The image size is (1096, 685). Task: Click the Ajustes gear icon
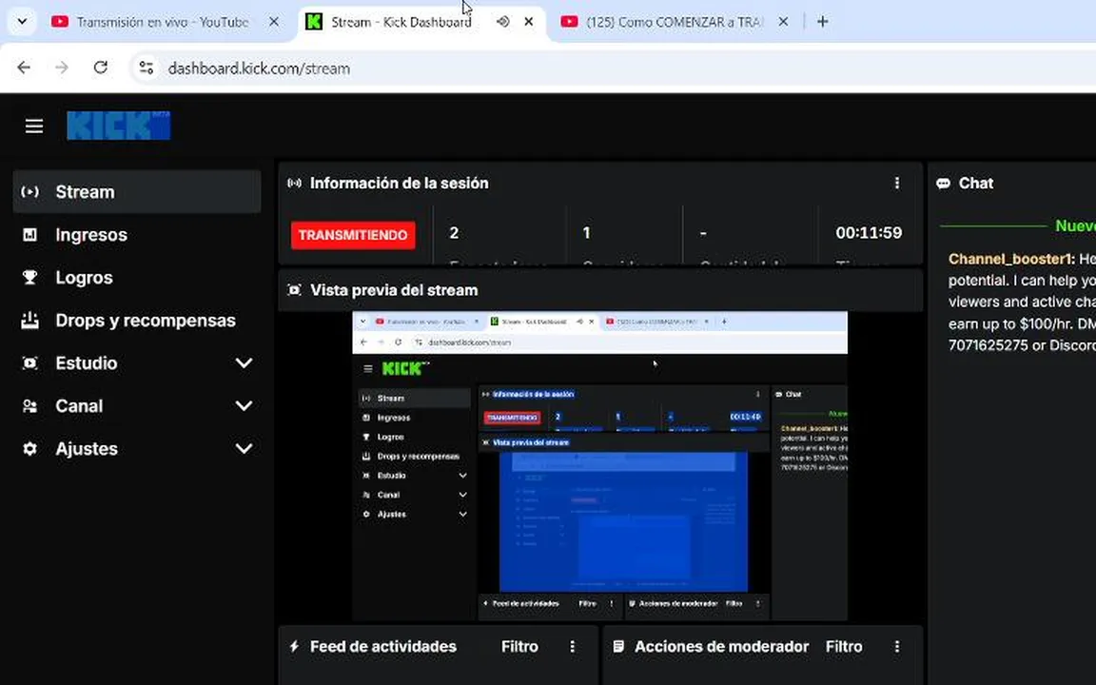(x=30, y=449)
